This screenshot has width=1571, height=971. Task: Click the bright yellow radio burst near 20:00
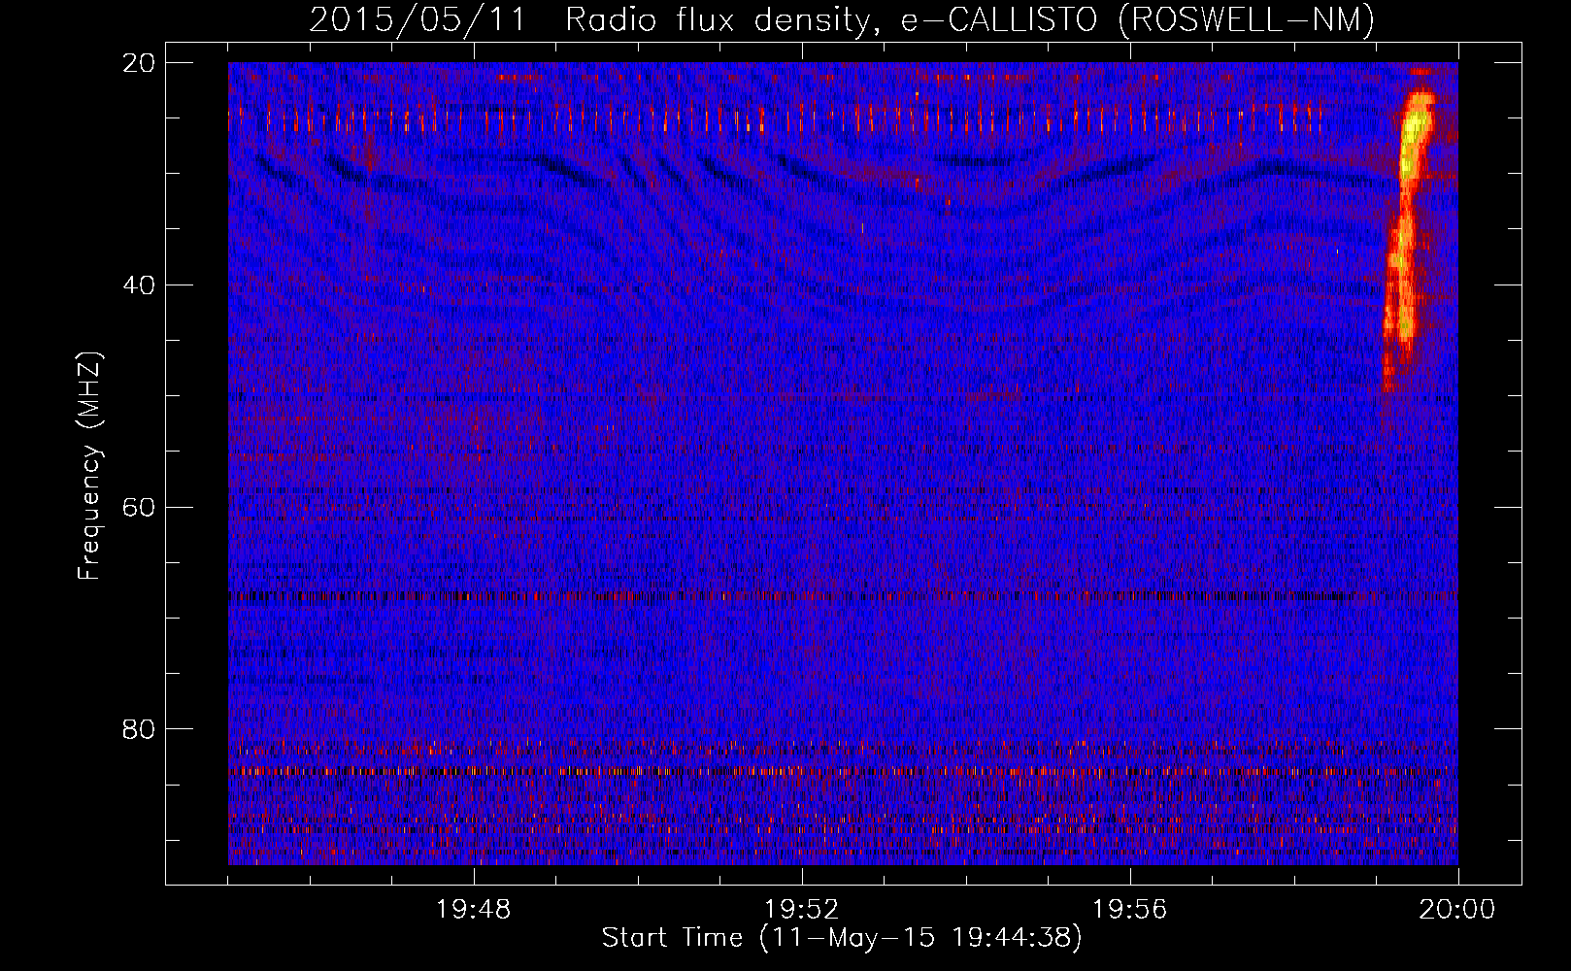coord(1408,228)
